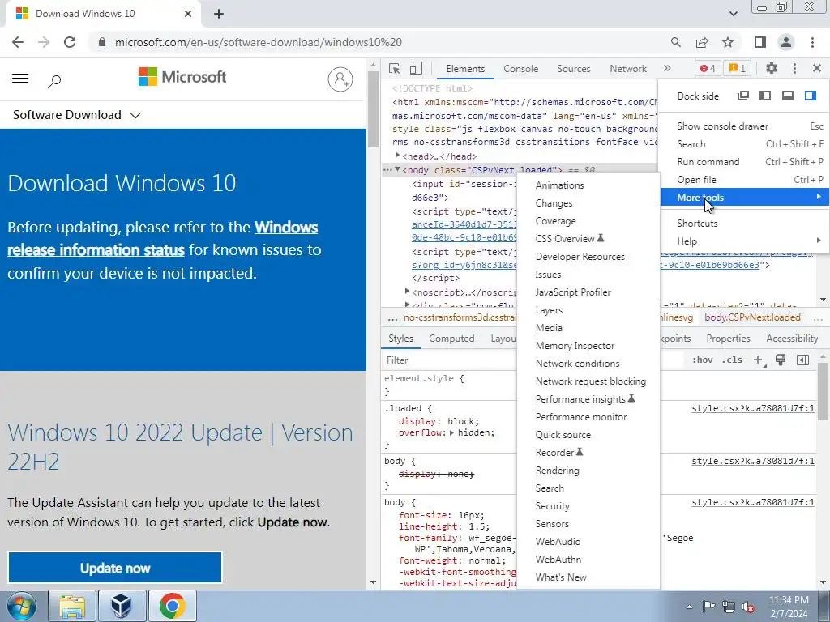Toggle computed styles sidebar icon
Image resolution: width=830 pixels, height=622 pixels.
(x=802, y=360)
